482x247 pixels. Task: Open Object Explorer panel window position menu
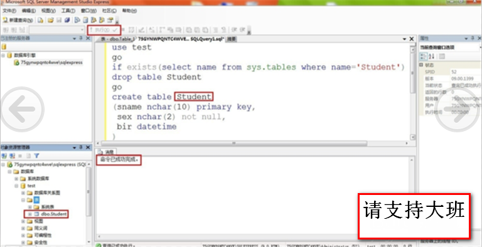(x=75, y=147)
